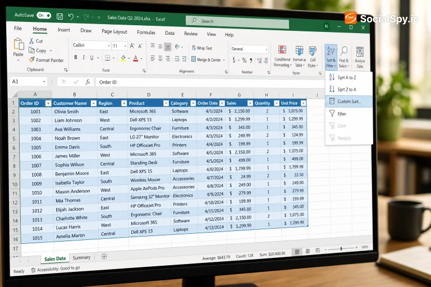
Task: Click the KL account avatar
Action: pos(326,26)
